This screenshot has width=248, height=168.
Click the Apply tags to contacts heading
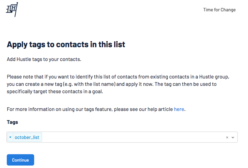(x=66, y=44)
